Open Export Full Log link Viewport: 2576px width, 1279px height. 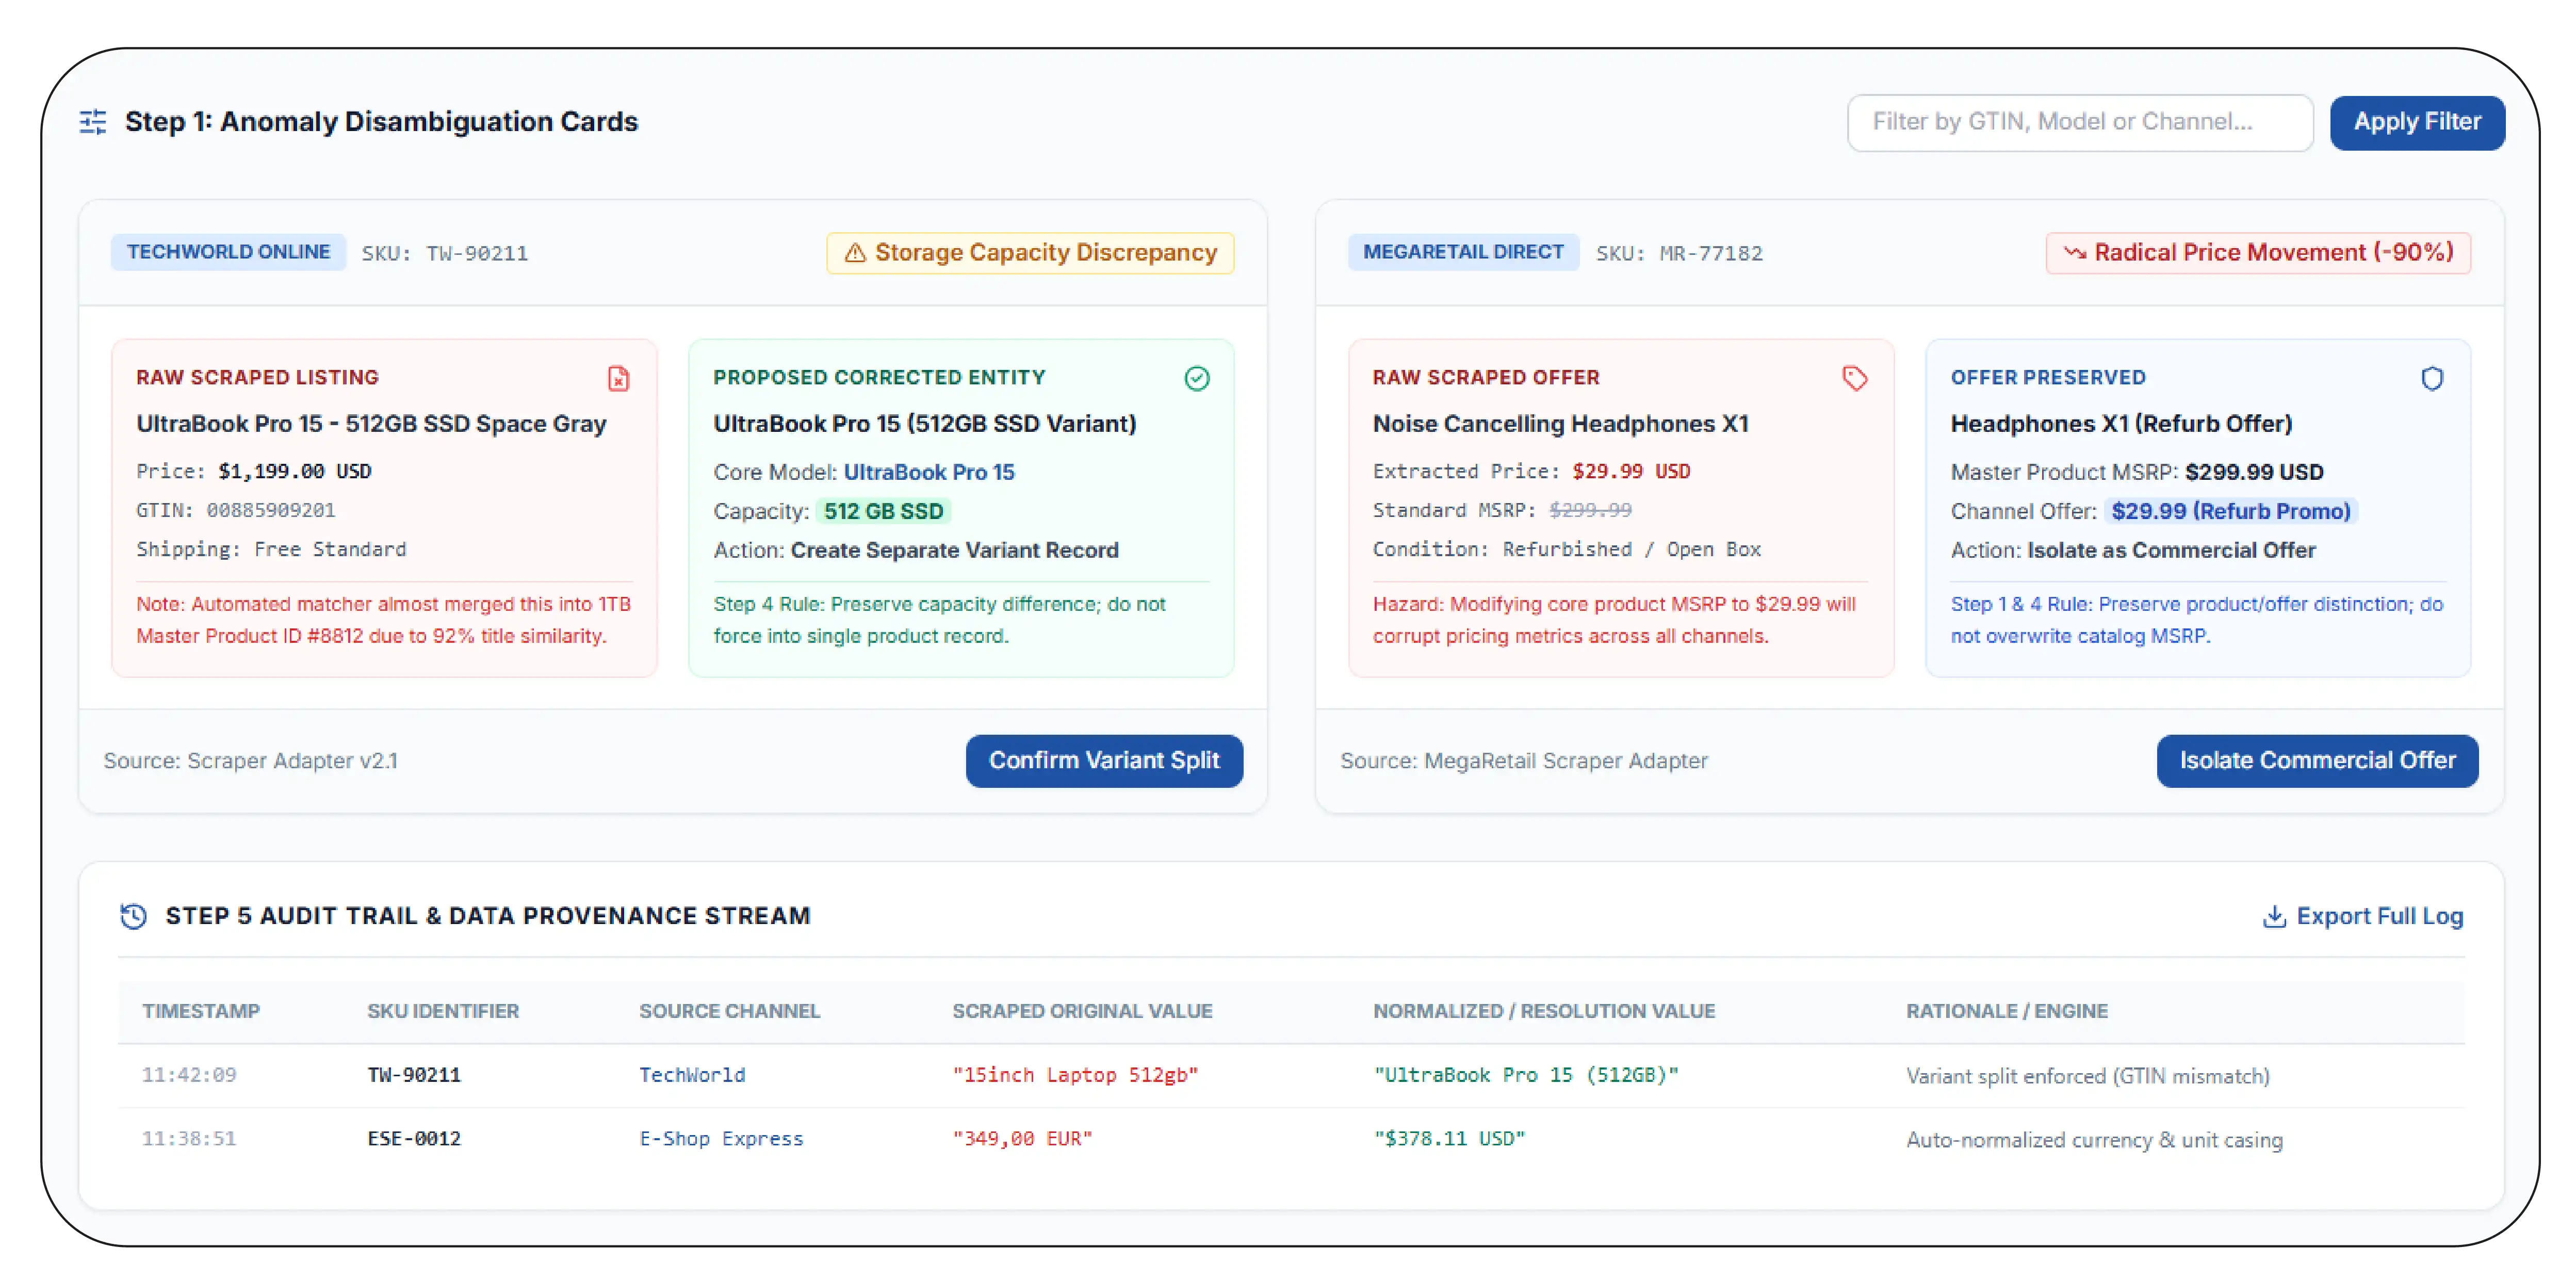[2363, 916]
